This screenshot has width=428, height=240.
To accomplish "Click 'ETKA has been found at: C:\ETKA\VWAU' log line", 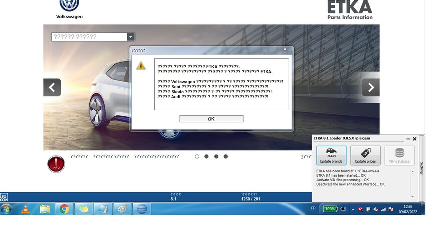I will (x=347, y=171).
